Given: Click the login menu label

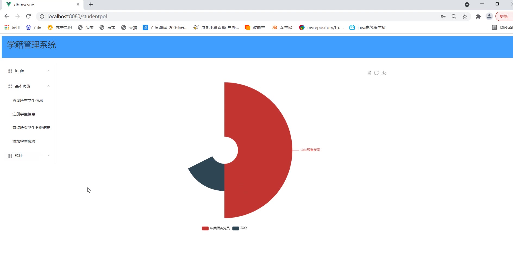Looking at the screenshot, I should point(20,71).
